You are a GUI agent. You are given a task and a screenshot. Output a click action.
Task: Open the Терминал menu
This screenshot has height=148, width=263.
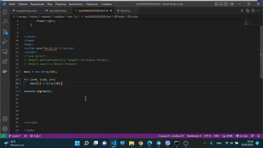point(92,4)
